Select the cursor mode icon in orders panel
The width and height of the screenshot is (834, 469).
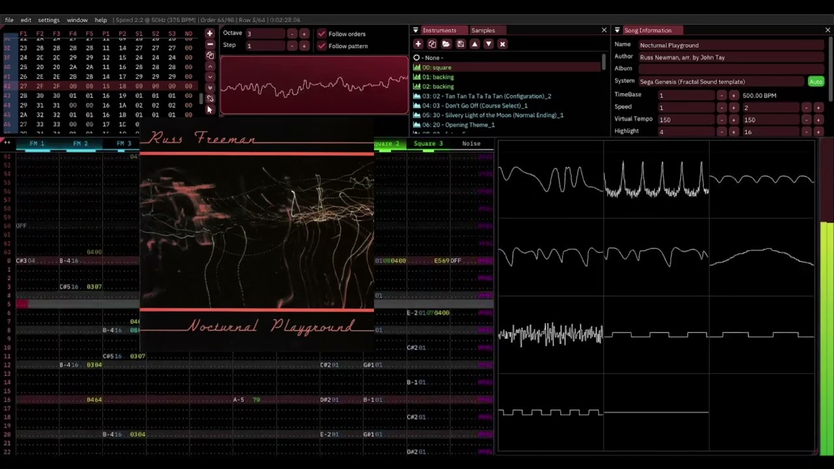[210, 109]
